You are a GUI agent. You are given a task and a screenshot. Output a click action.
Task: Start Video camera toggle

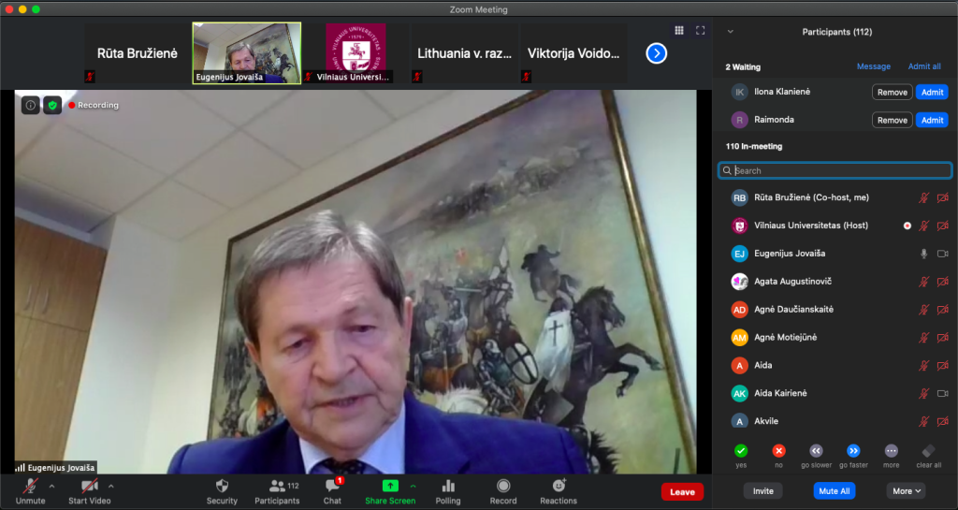click(90, 486)
